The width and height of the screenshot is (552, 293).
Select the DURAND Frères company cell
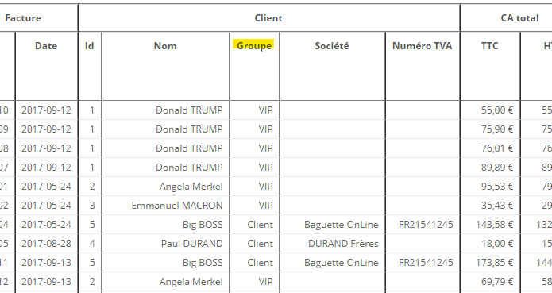[x=343, y=244]
